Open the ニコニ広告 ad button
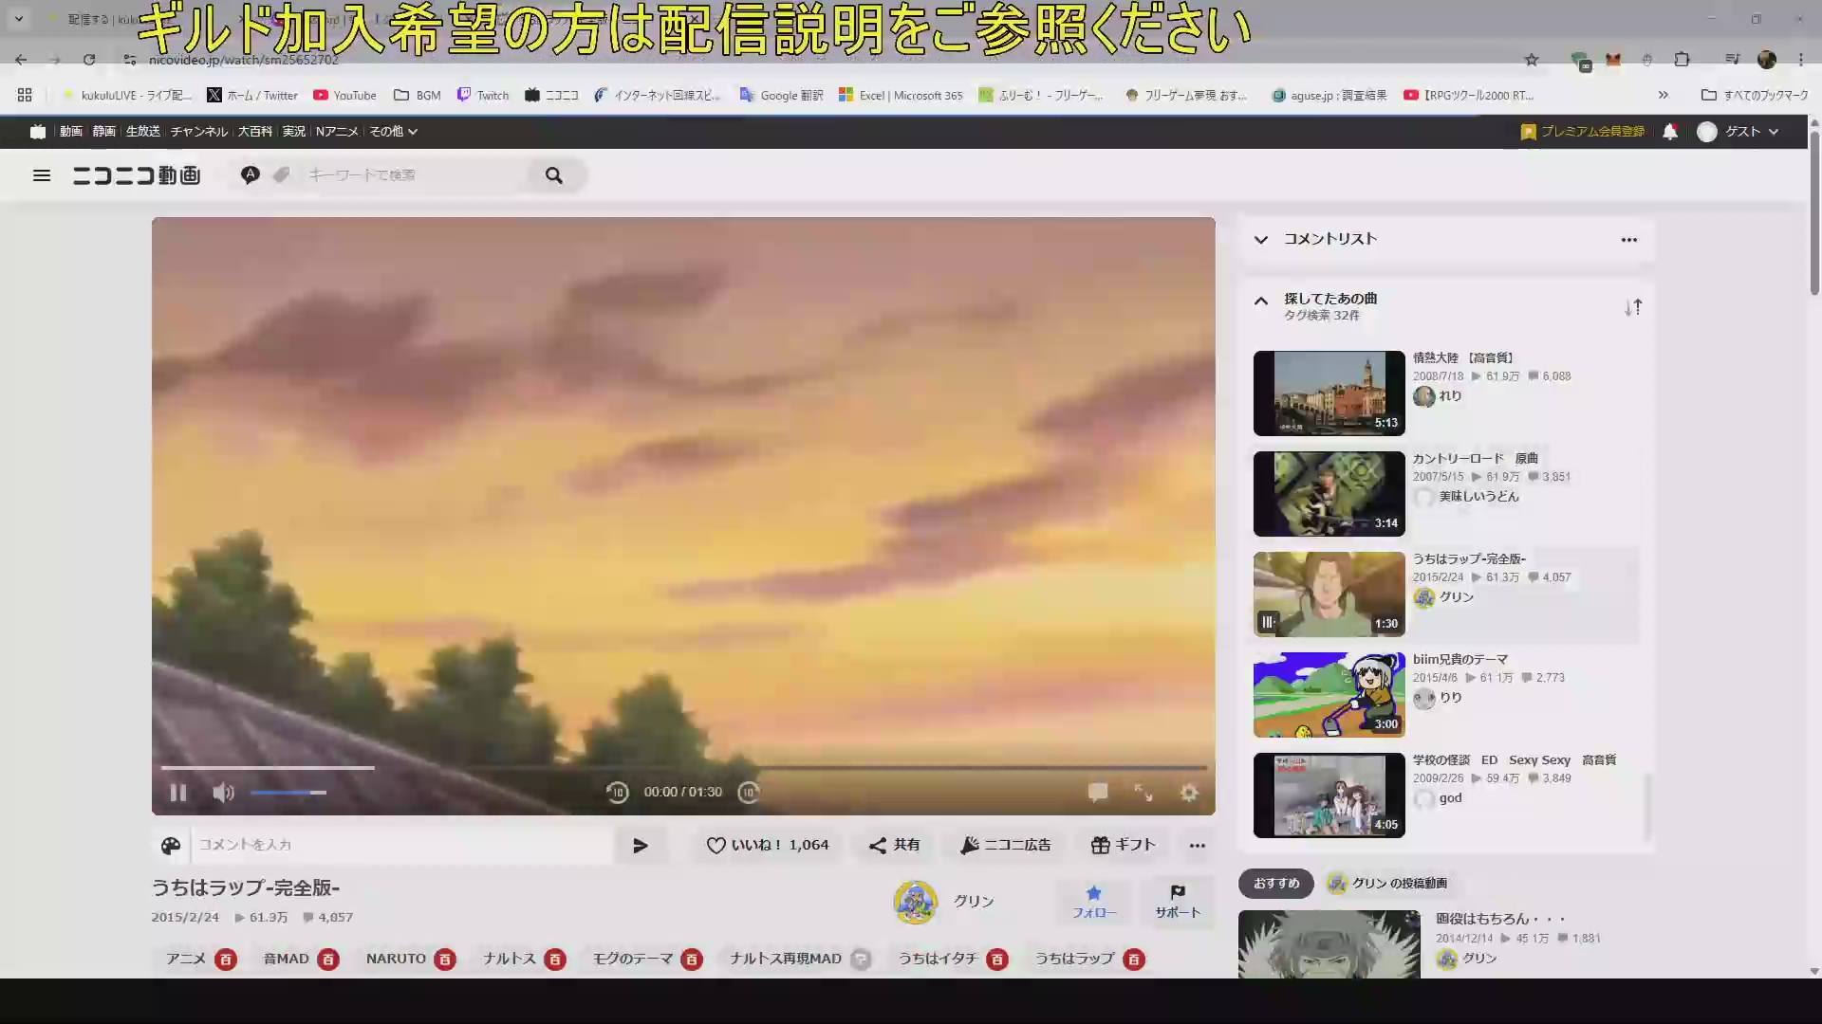Screen dimensions: 1822x1024 point(1005,845)
